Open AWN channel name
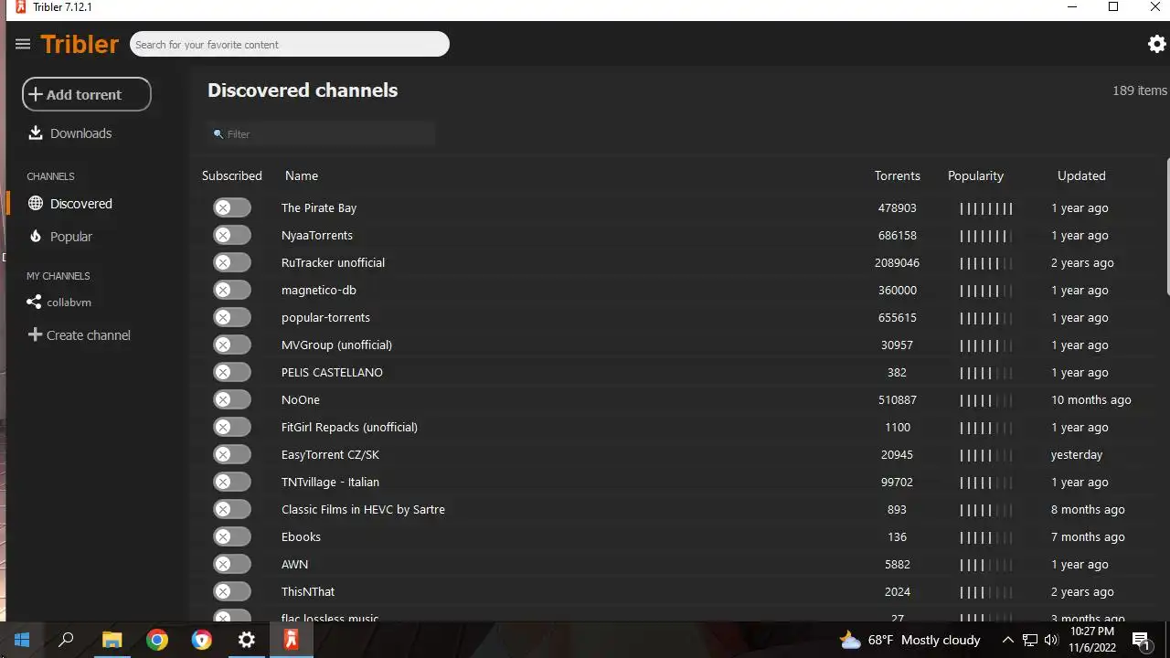This screenshot has height=658, width=1170. (x=294, y=565)
